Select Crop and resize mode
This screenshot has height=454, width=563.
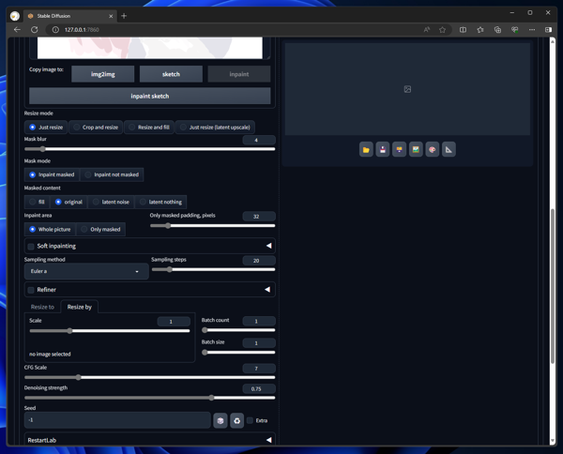point(96,127)
